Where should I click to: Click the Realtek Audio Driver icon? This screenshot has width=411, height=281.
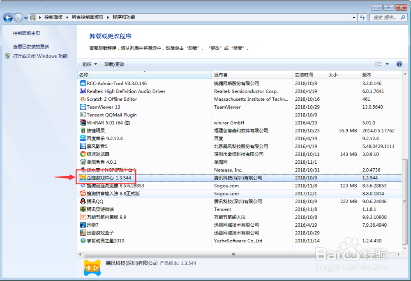(x=83, y=91)
